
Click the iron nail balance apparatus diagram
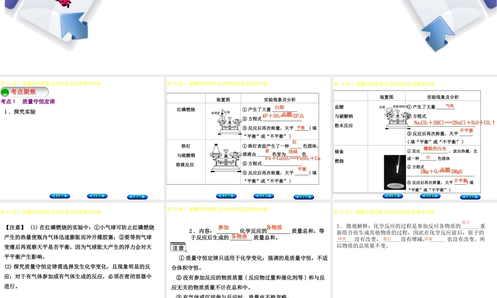click(x=225, y=158)
